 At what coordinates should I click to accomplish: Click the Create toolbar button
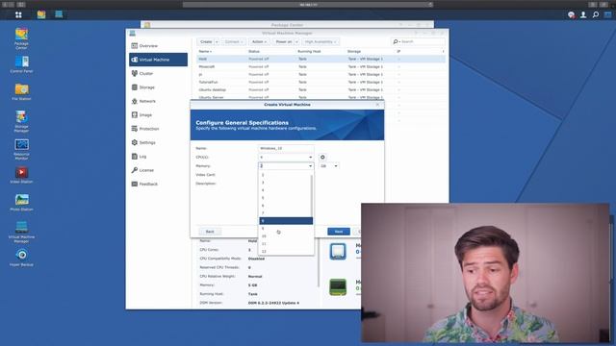pyautogui.click(x=205, y=41)
